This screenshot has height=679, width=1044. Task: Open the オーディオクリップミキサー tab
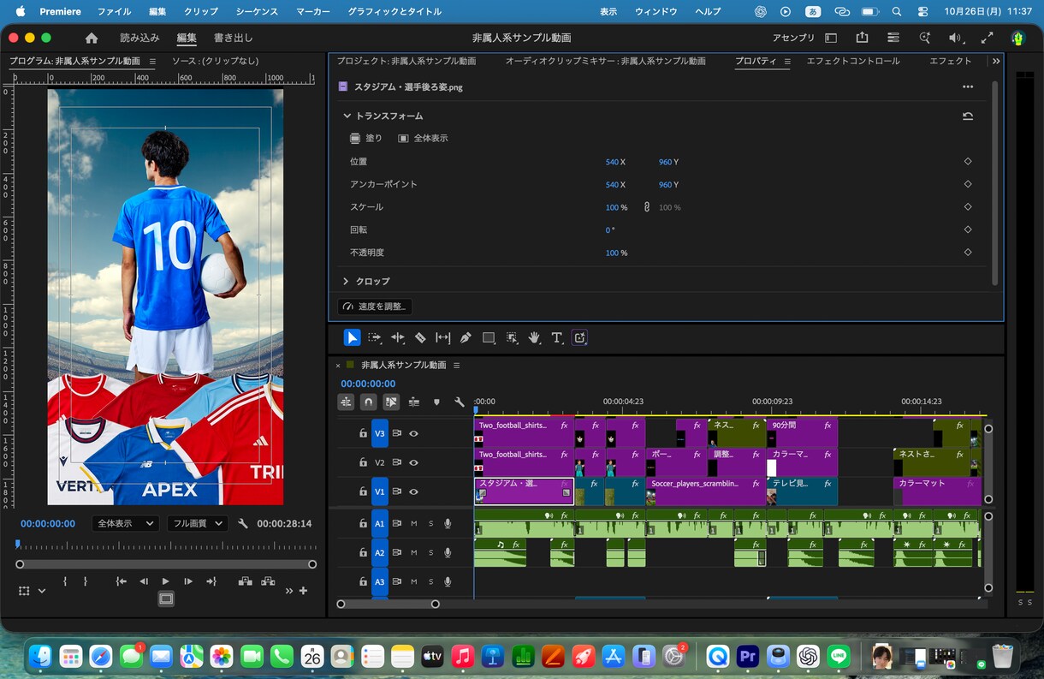click(605, 61)
